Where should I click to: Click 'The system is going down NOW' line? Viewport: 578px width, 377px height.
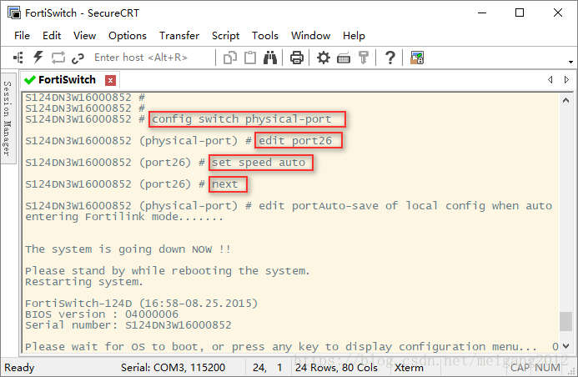pyautogui.click(x=128, y=249)
